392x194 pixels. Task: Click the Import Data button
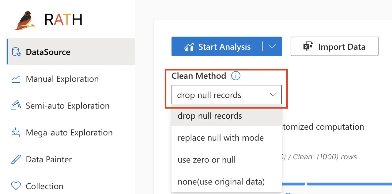(x=334, y=47)
